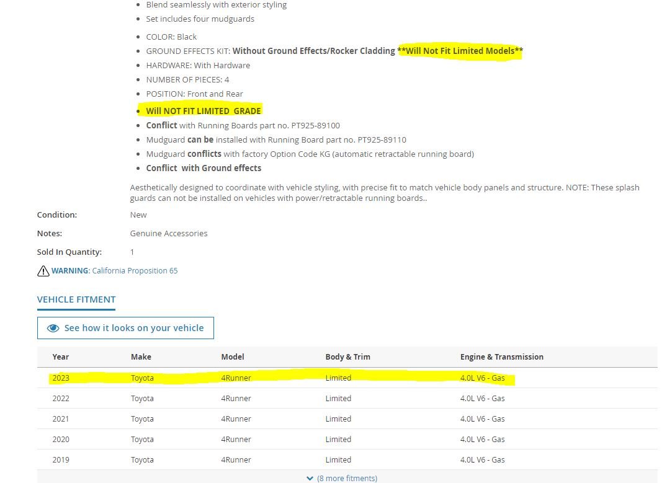The height and width of the screenshot is (483, 667).
Task: Click the COLOR: Black bullet
Action: pyautogui.click(x=171, y=37)
